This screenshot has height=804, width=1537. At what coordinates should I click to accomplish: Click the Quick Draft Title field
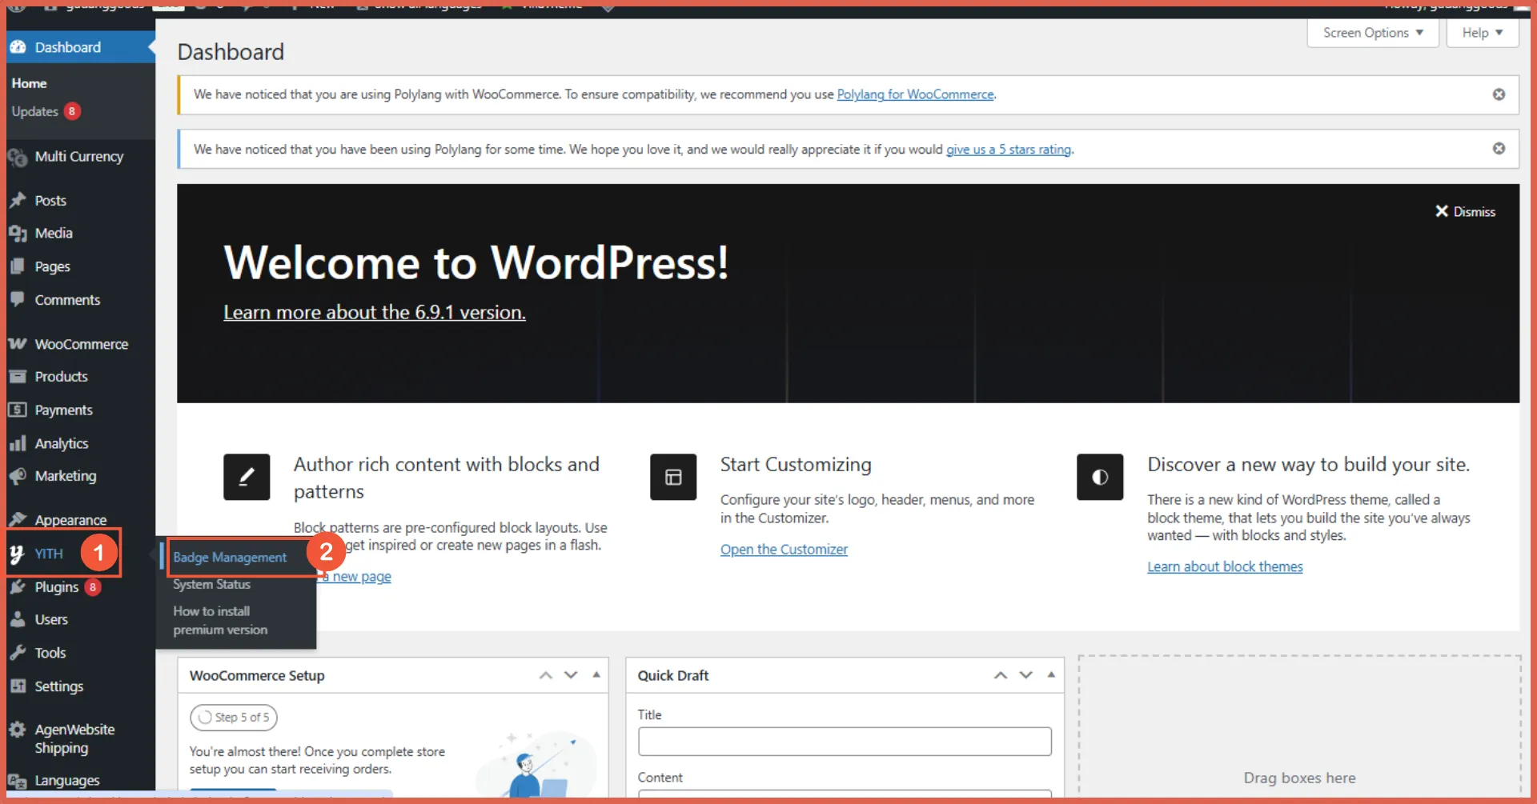845,742
